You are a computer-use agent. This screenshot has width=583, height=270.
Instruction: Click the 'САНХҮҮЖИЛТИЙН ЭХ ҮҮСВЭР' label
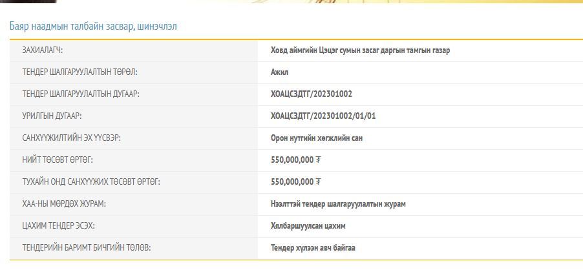[71, 138]
